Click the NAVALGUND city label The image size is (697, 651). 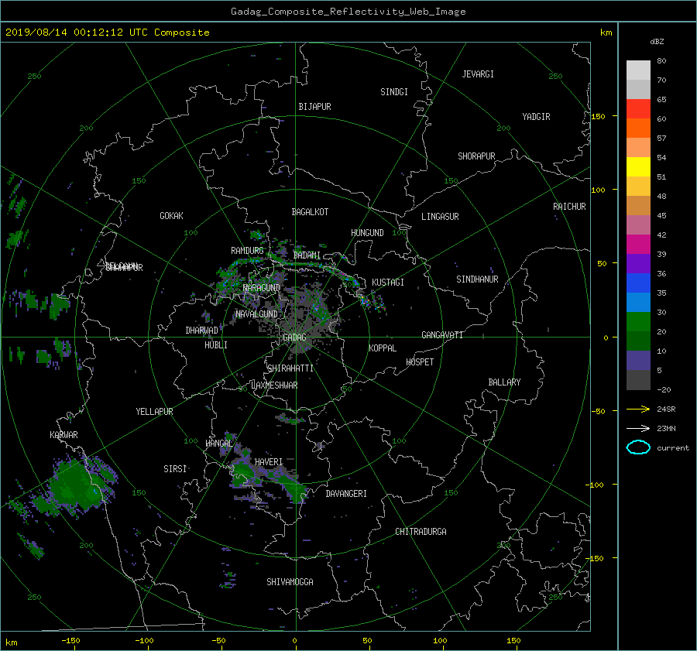pos(256,314)
